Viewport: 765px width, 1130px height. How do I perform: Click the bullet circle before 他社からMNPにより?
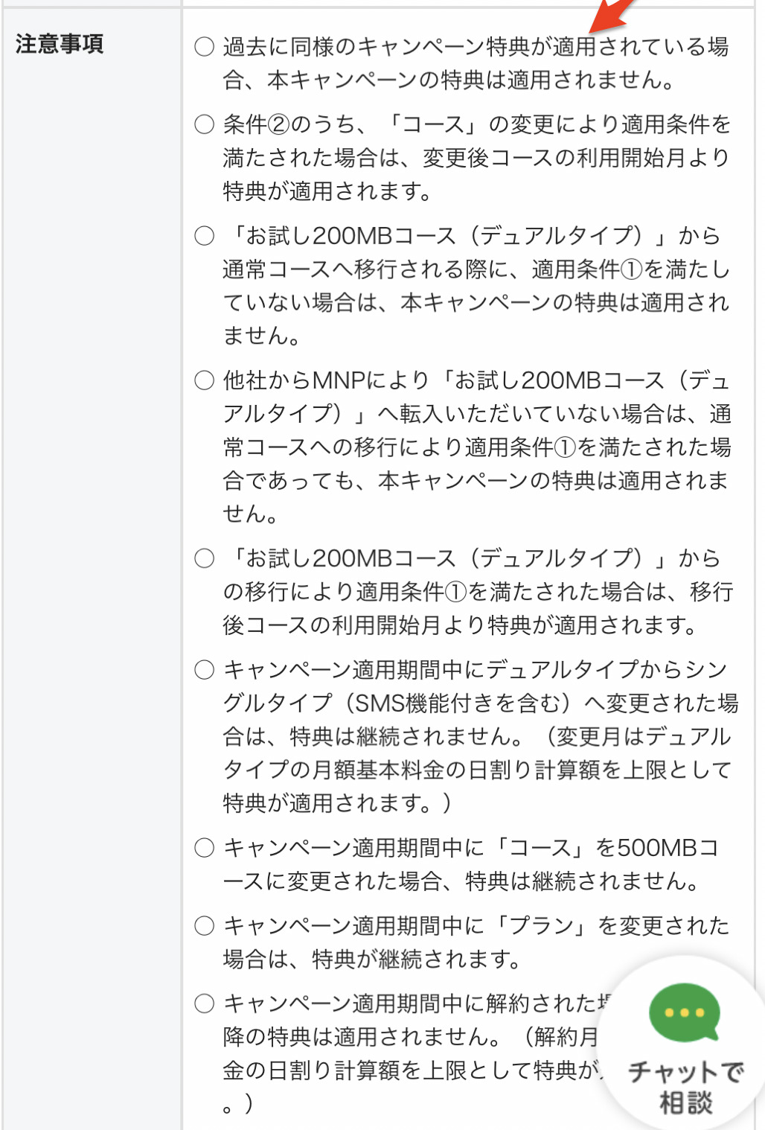click(x=204, y=380)
